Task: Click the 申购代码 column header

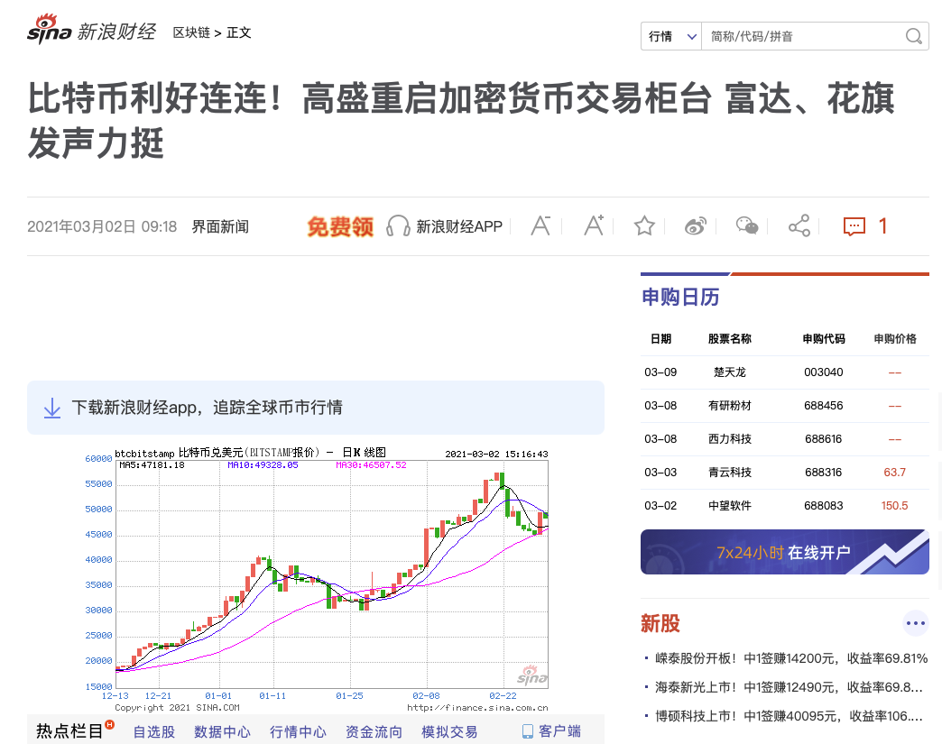Action: 824,339
